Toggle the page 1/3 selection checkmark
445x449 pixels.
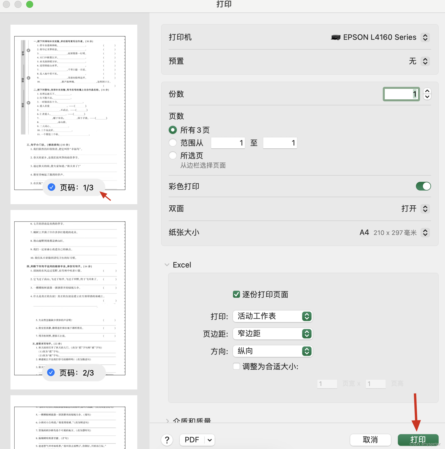[x=51, y=187]
